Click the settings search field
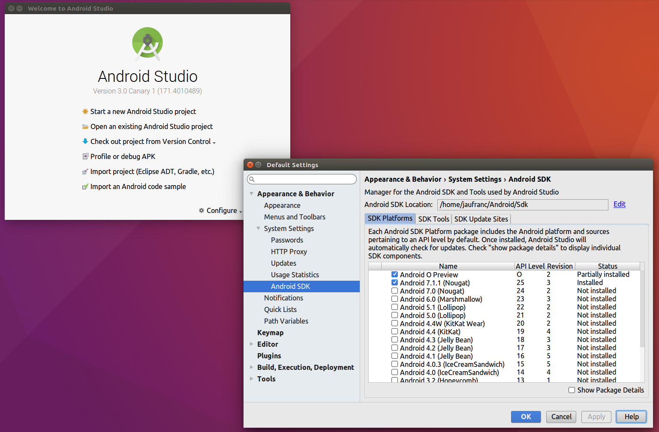 (302, 179)
